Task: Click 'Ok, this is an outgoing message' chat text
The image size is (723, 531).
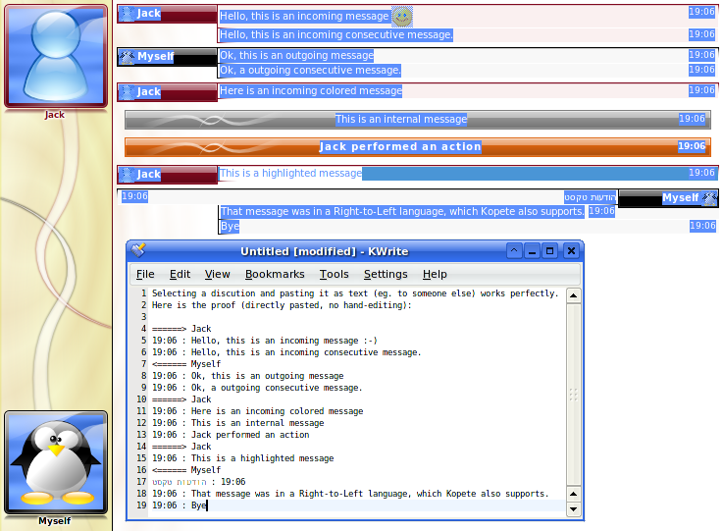Action: (296, 55)
